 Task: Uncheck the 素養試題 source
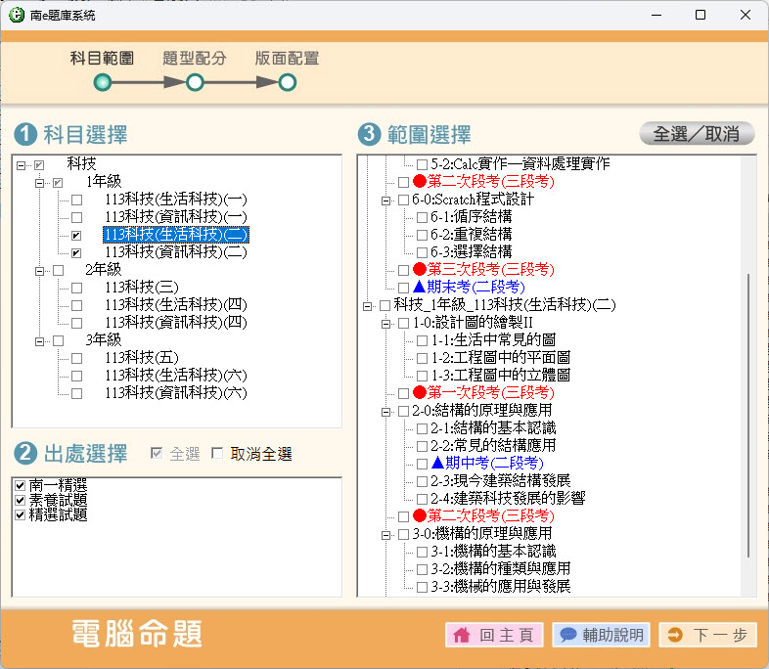pos(21,501)
